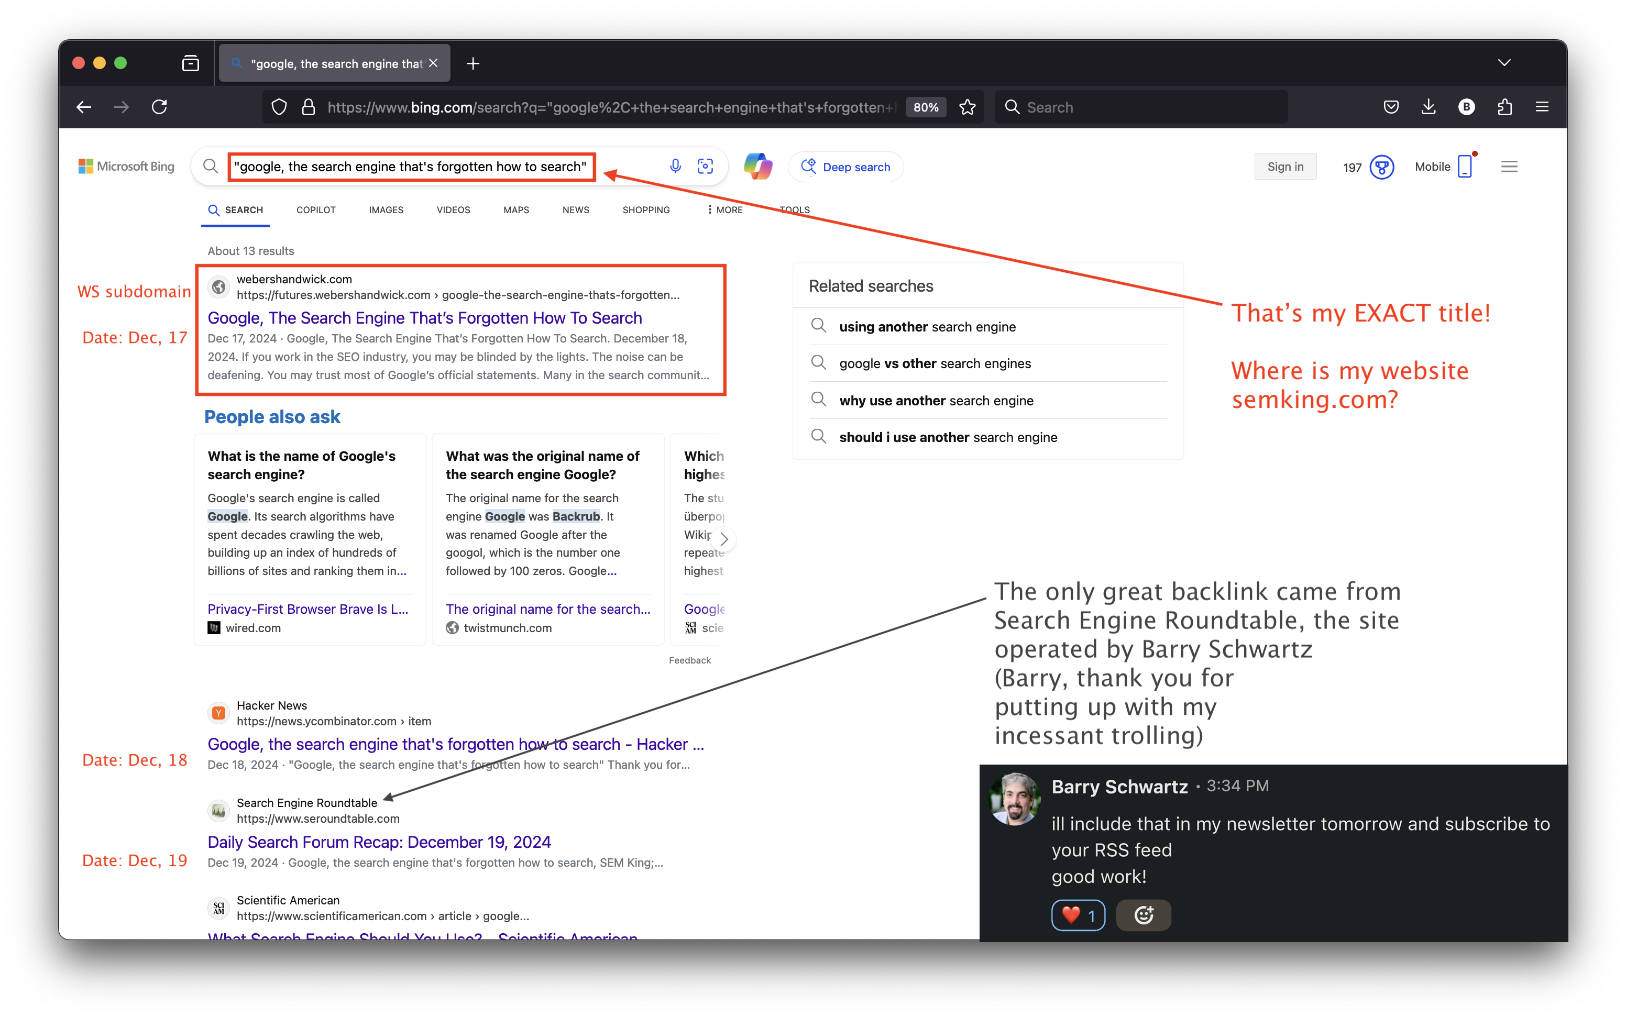Image resolution: width=1626 pixels, height=1017 pixels.
Task: Click the Hacker News favicon
Action: [x=218, y=713]
